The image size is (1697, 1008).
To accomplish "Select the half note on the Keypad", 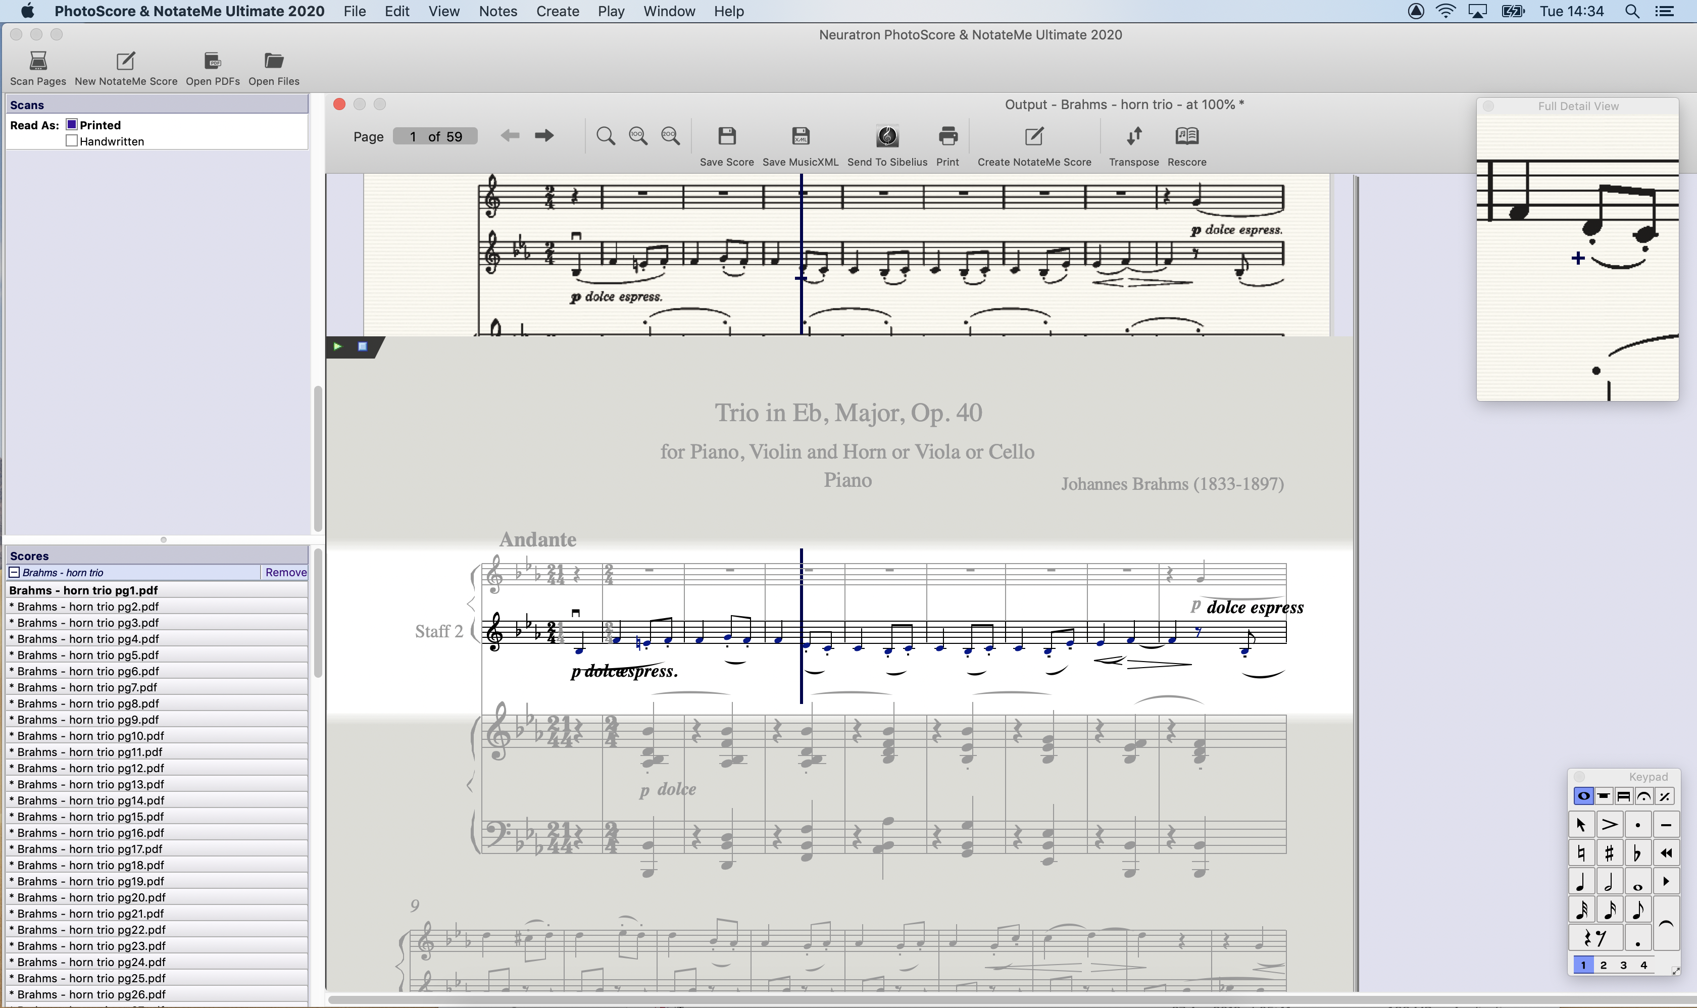I will [1609, 882].
